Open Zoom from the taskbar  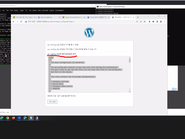coord(19,118)
